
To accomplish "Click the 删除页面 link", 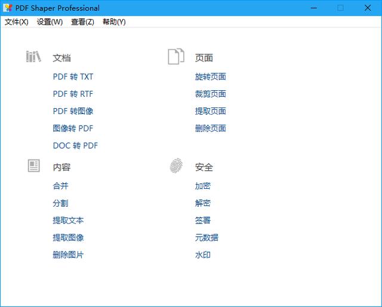I will [x=210, y=128].
